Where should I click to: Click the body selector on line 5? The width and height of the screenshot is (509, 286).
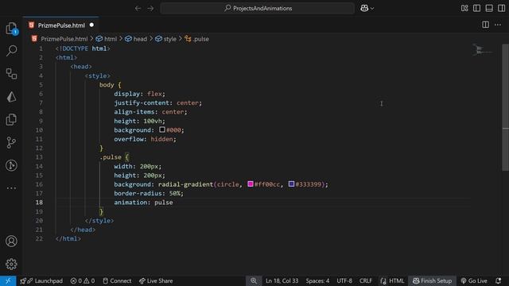pyautogui.click(x=107, y=85)
